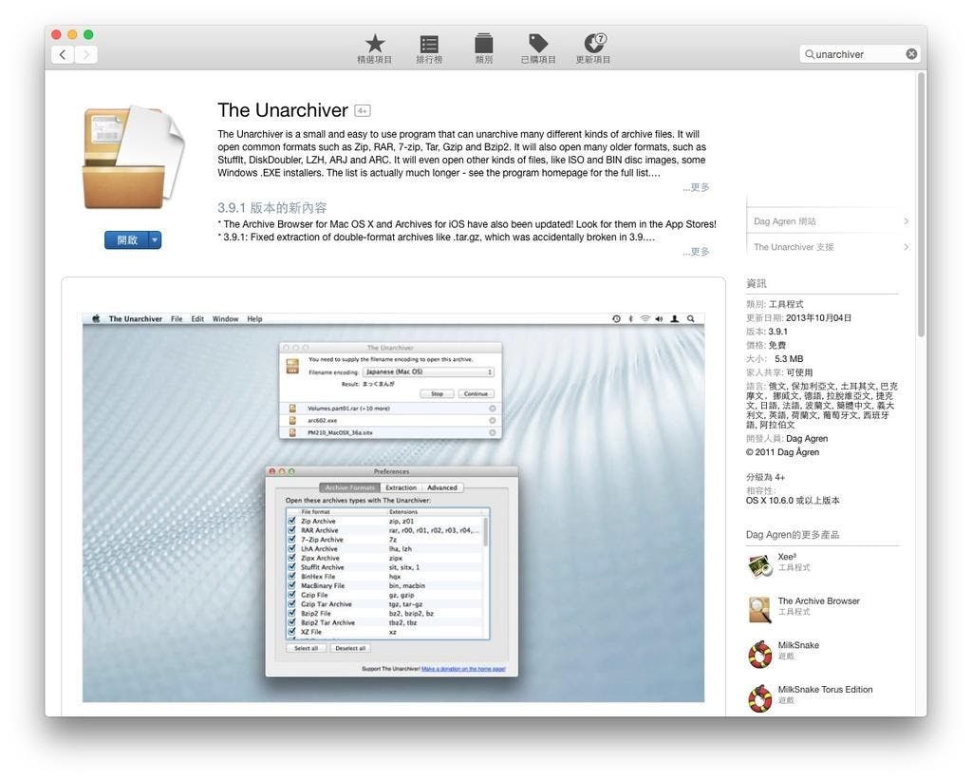Open the MilkSnake Torus Edition title
The height and width of the screenshot is (781, 972).
tap(825, 689)
